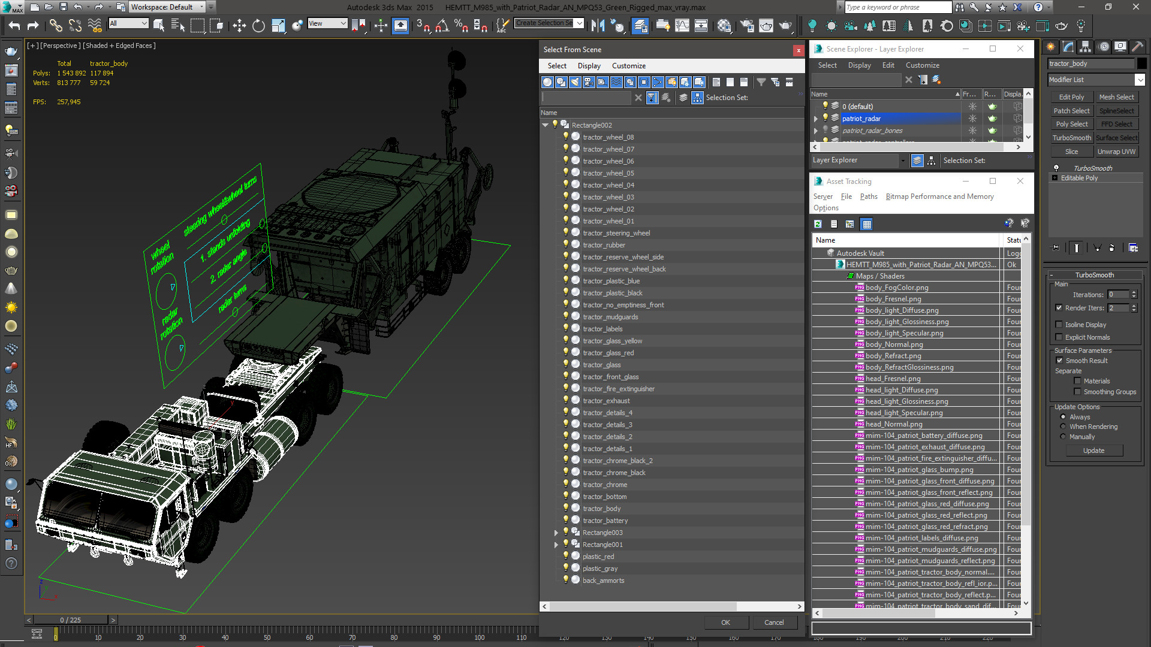Toggle visibility bulb of patriot_radar layer

tap(825, 118)
